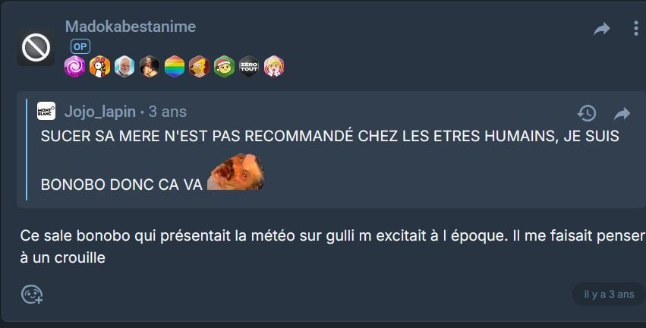646x328 pixels.
Task: Open the three-dot post options menu
Action: (635, 28)
